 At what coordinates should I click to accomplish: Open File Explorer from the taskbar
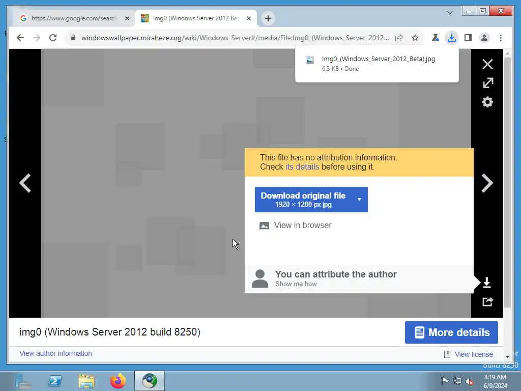(86, 381)
